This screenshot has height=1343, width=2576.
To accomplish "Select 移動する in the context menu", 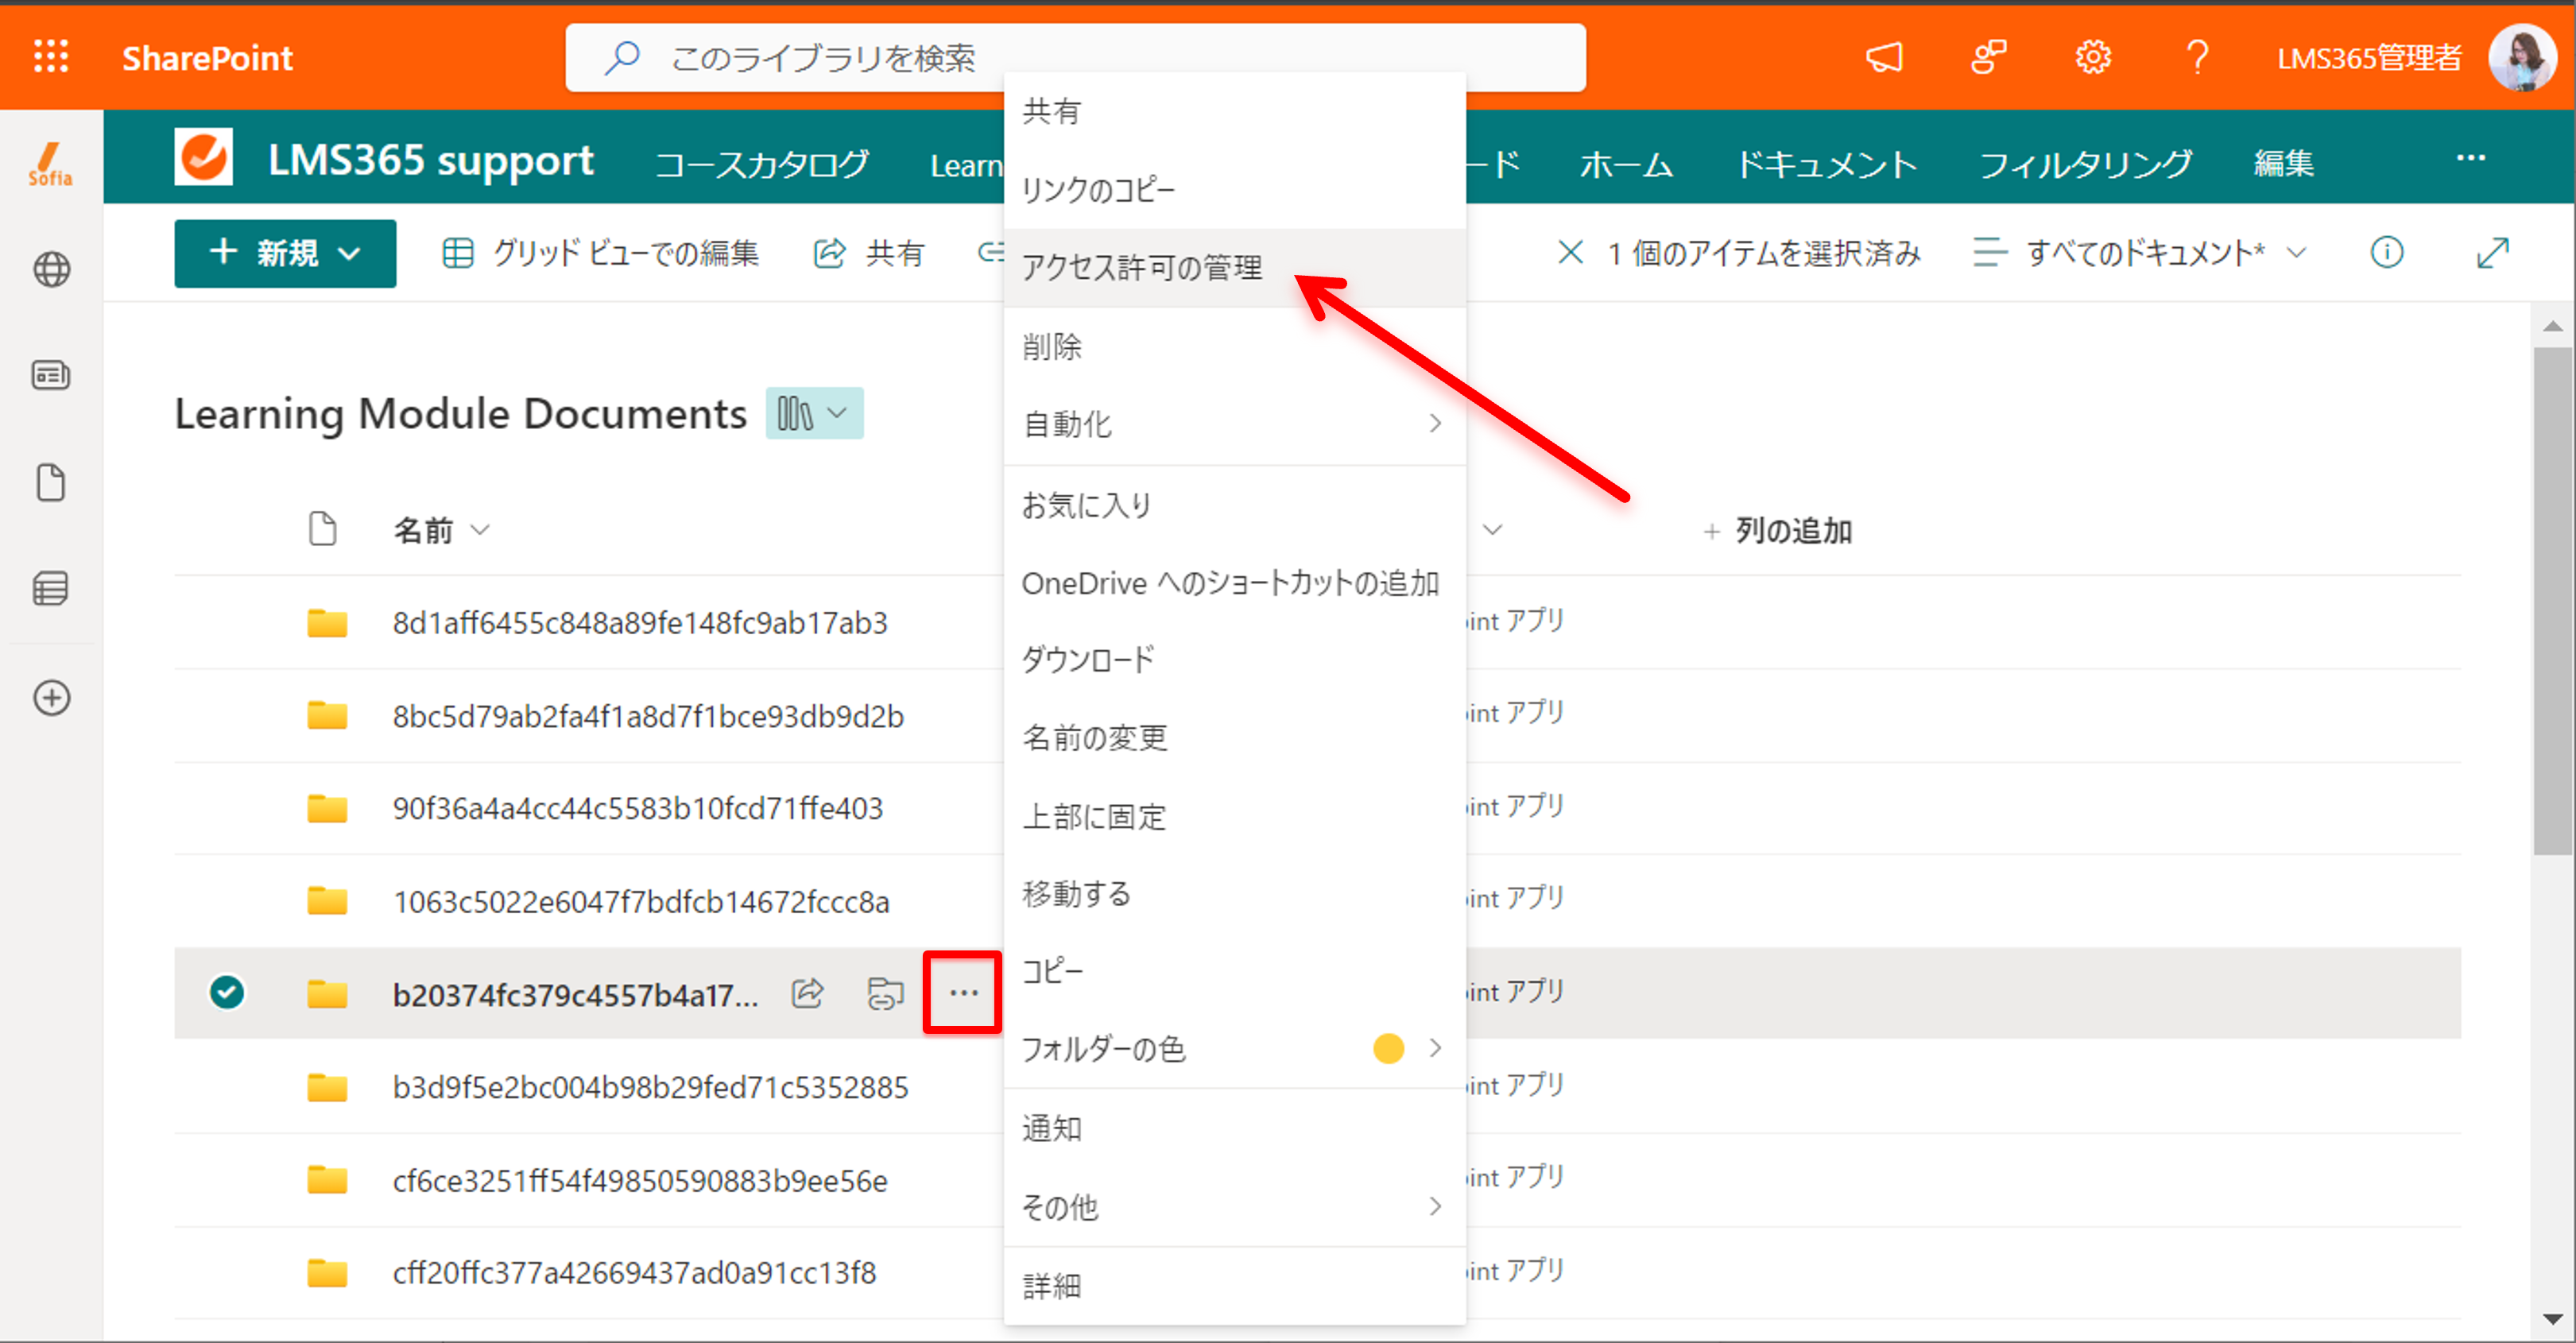I will tap(1234, 893).
